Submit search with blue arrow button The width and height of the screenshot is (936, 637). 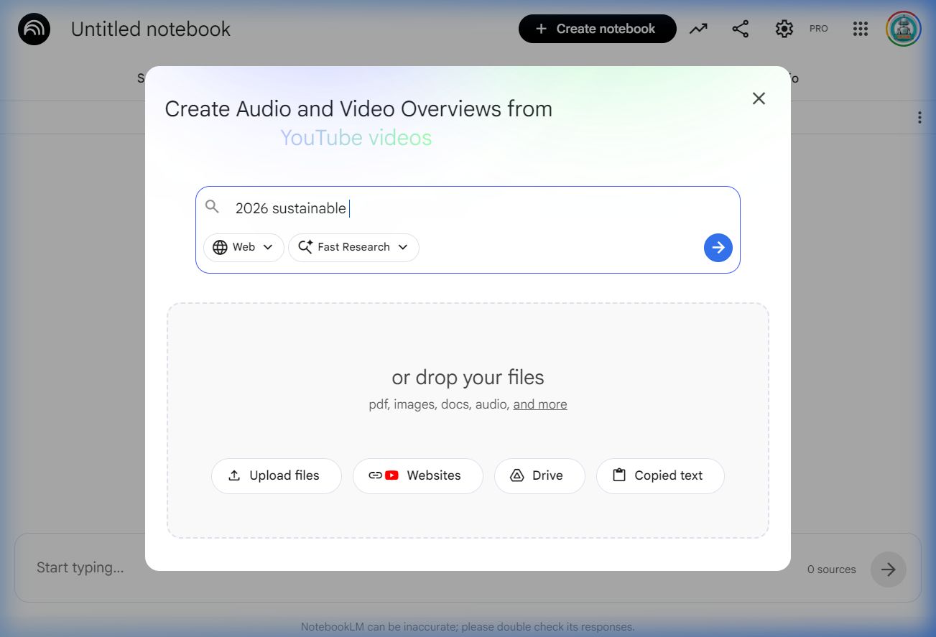[718, 248]
